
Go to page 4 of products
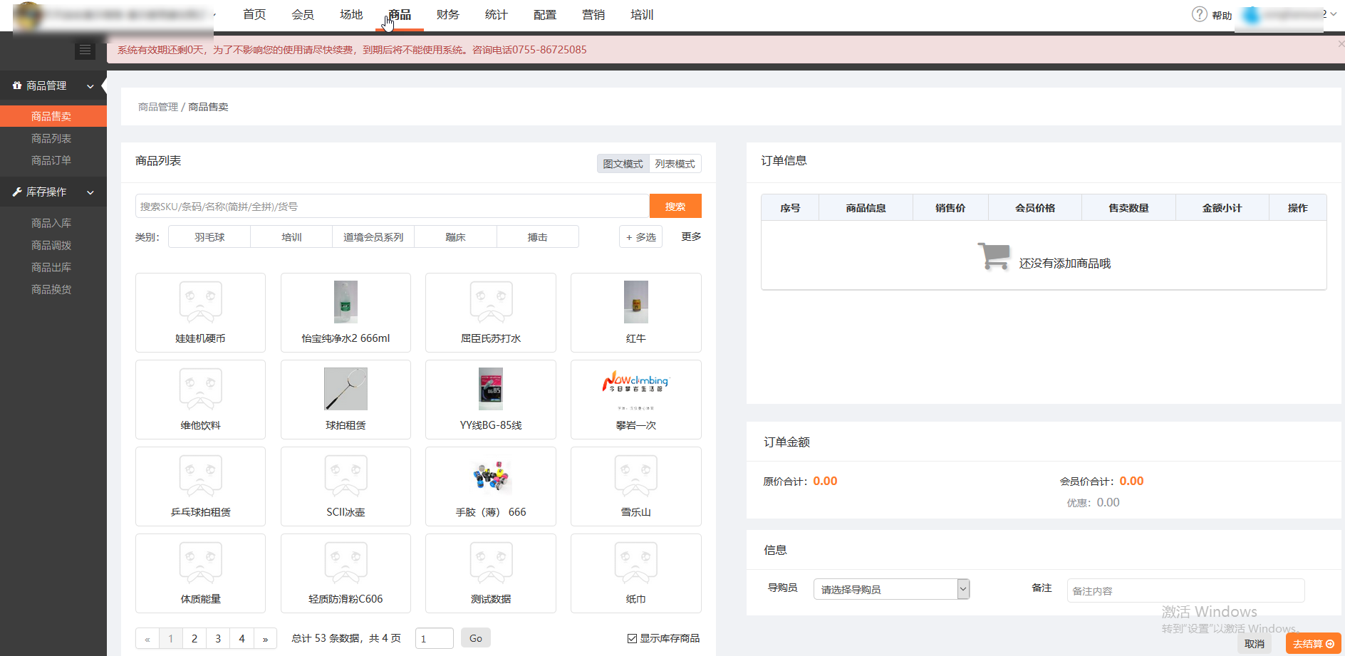tap(242, 639)
